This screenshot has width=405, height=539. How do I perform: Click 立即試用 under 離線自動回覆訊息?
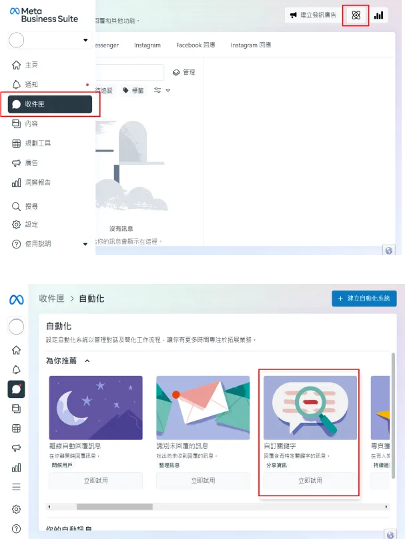tap(96, 481)
